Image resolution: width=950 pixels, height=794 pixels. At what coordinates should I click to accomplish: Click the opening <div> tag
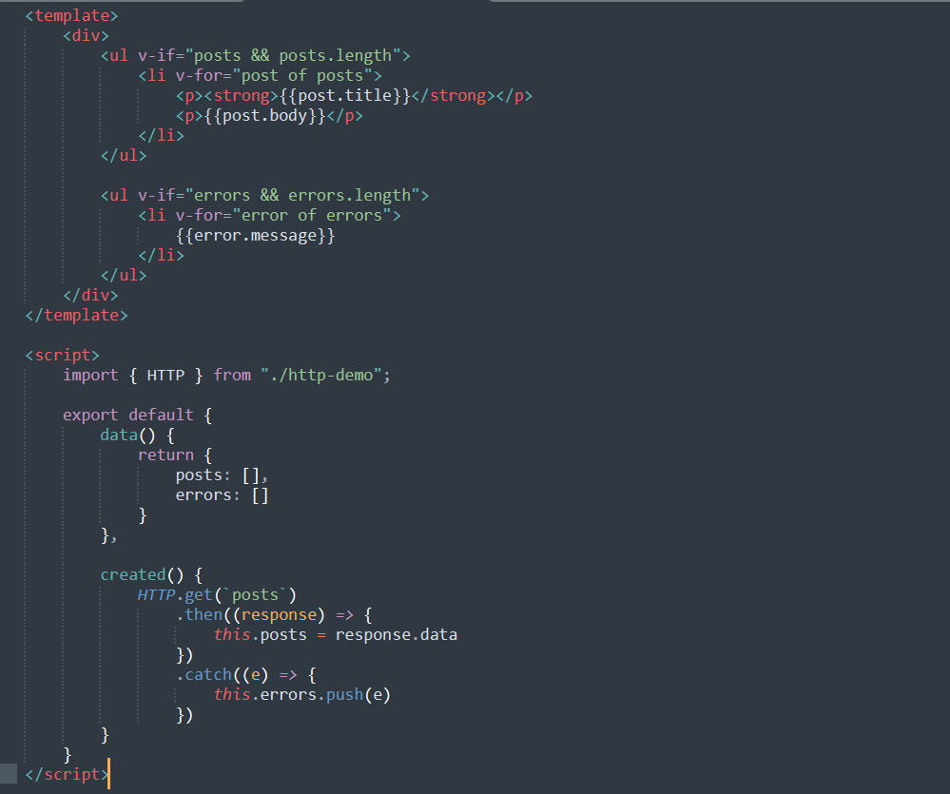86,36
